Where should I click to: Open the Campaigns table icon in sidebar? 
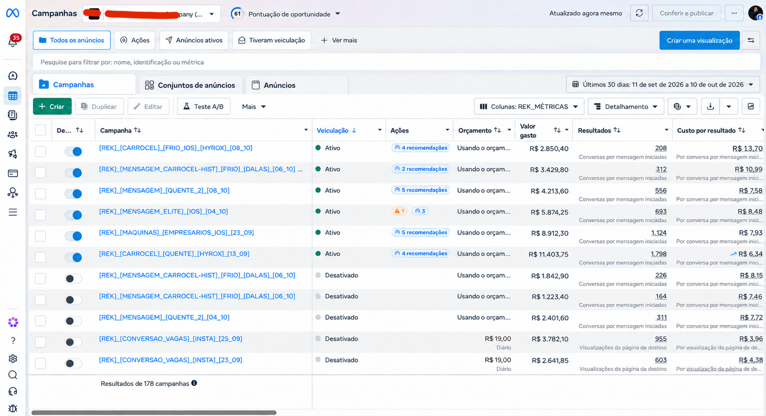(x=13, y=96)
